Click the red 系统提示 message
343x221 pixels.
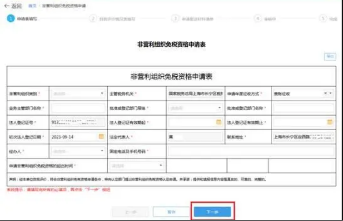[x=58, y=190]
